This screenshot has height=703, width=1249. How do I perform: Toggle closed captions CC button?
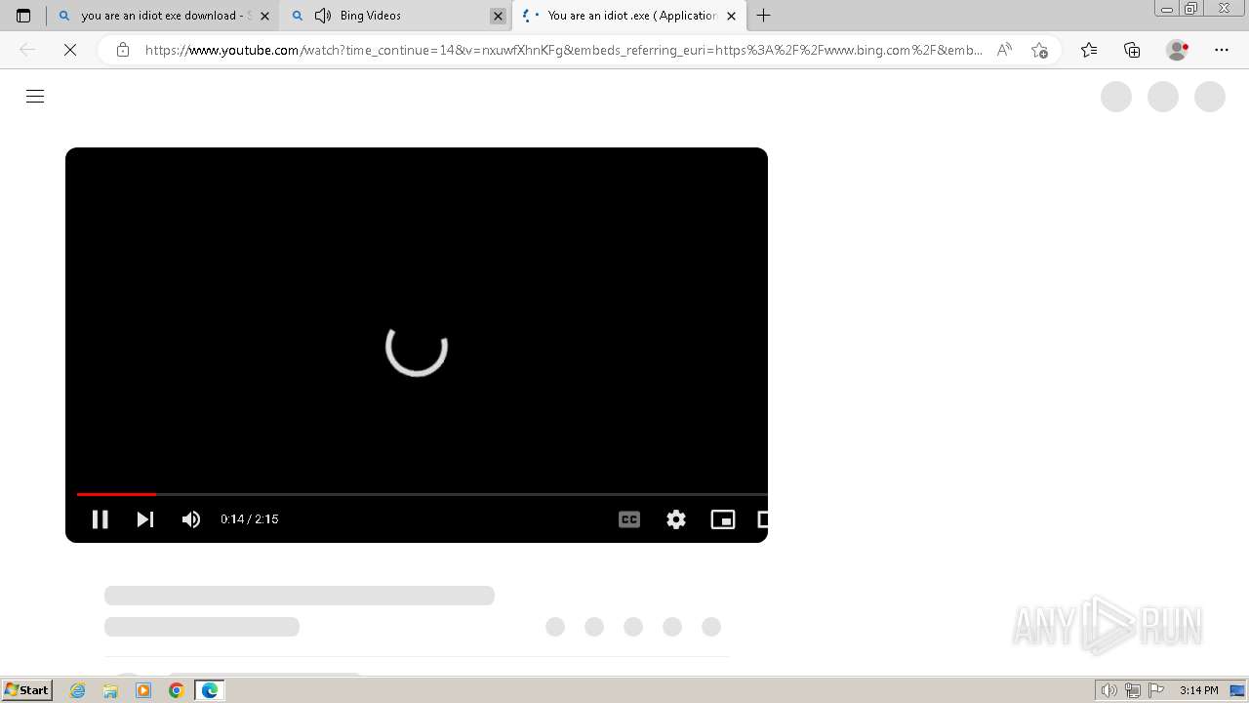[x=629, y=519]
